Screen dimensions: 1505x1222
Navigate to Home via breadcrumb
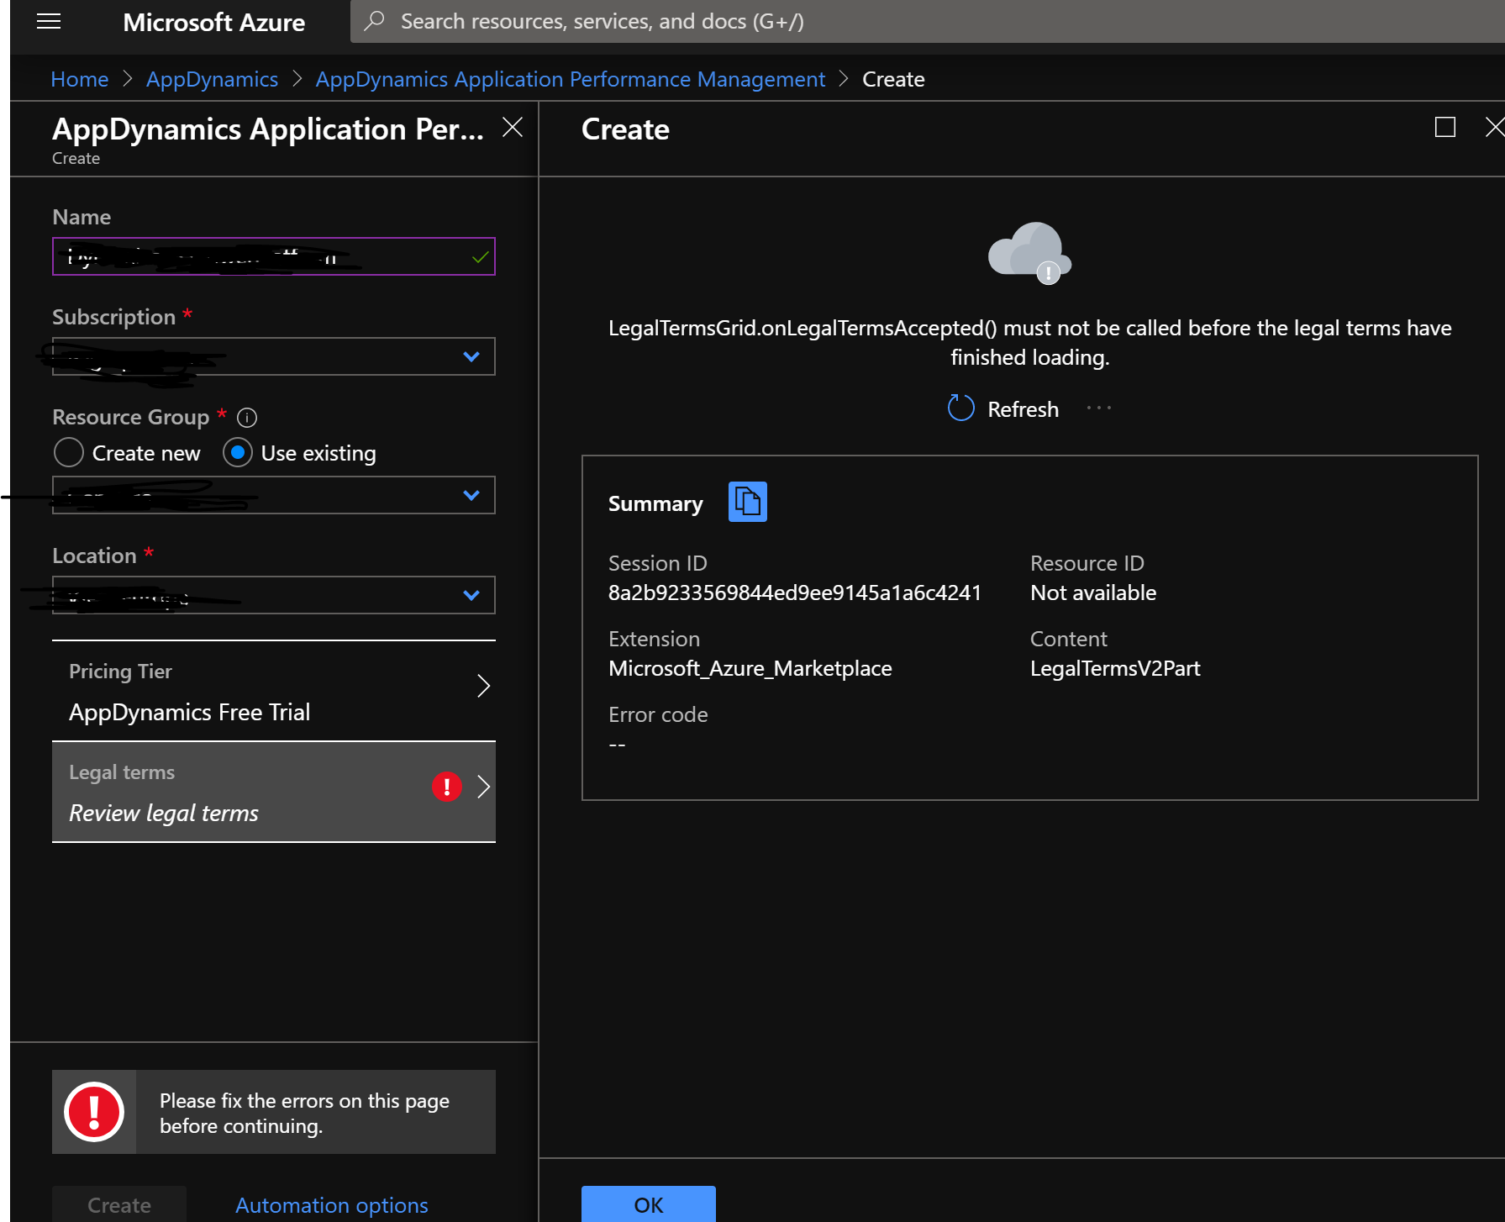click(79, 78)
